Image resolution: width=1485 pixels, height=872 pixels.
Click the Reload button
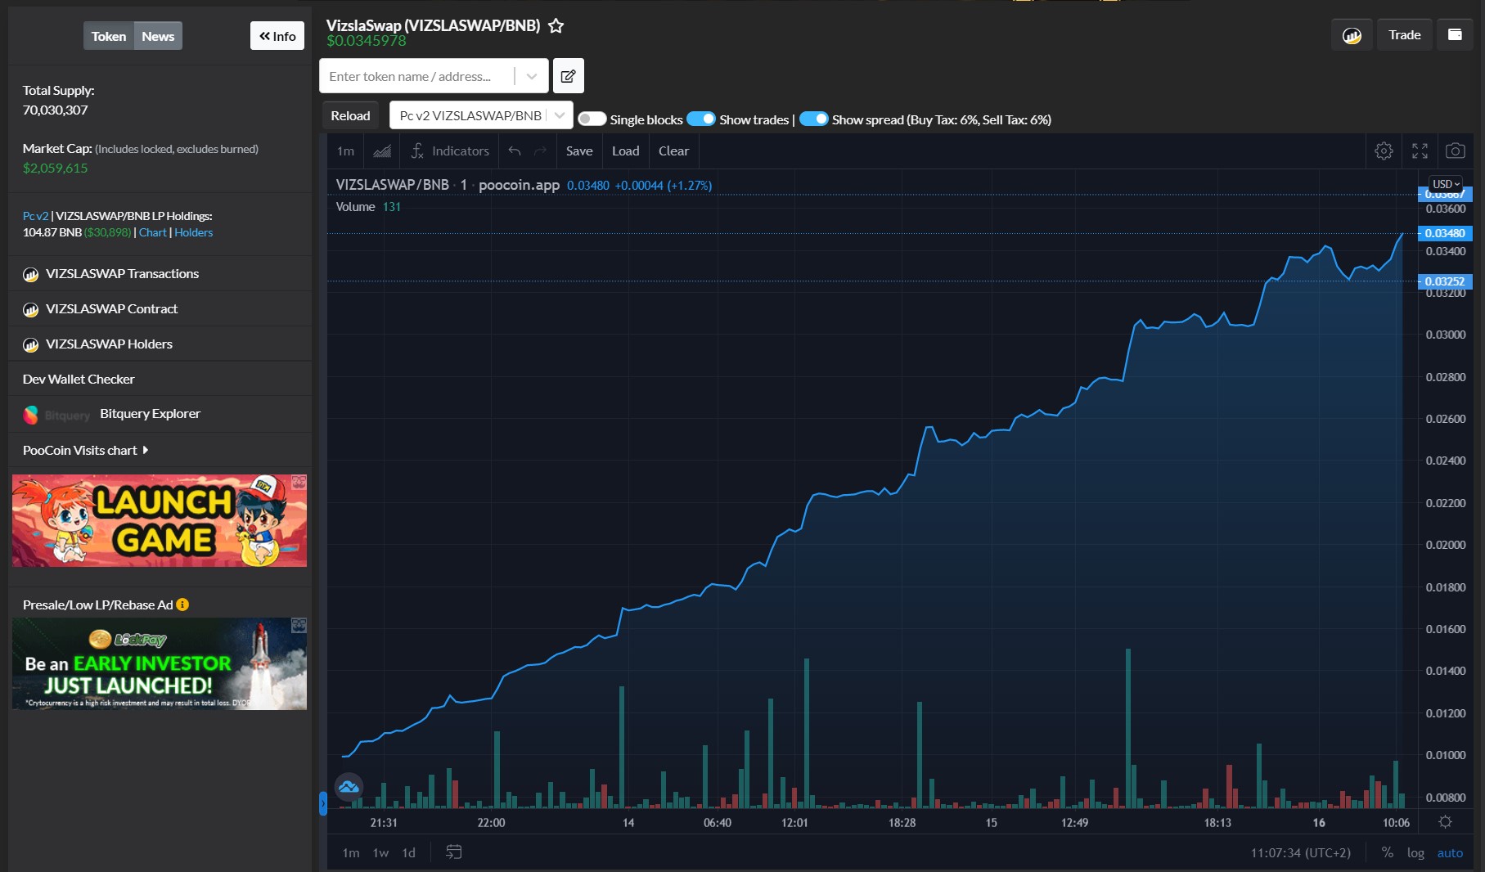[x=350, y=115]
